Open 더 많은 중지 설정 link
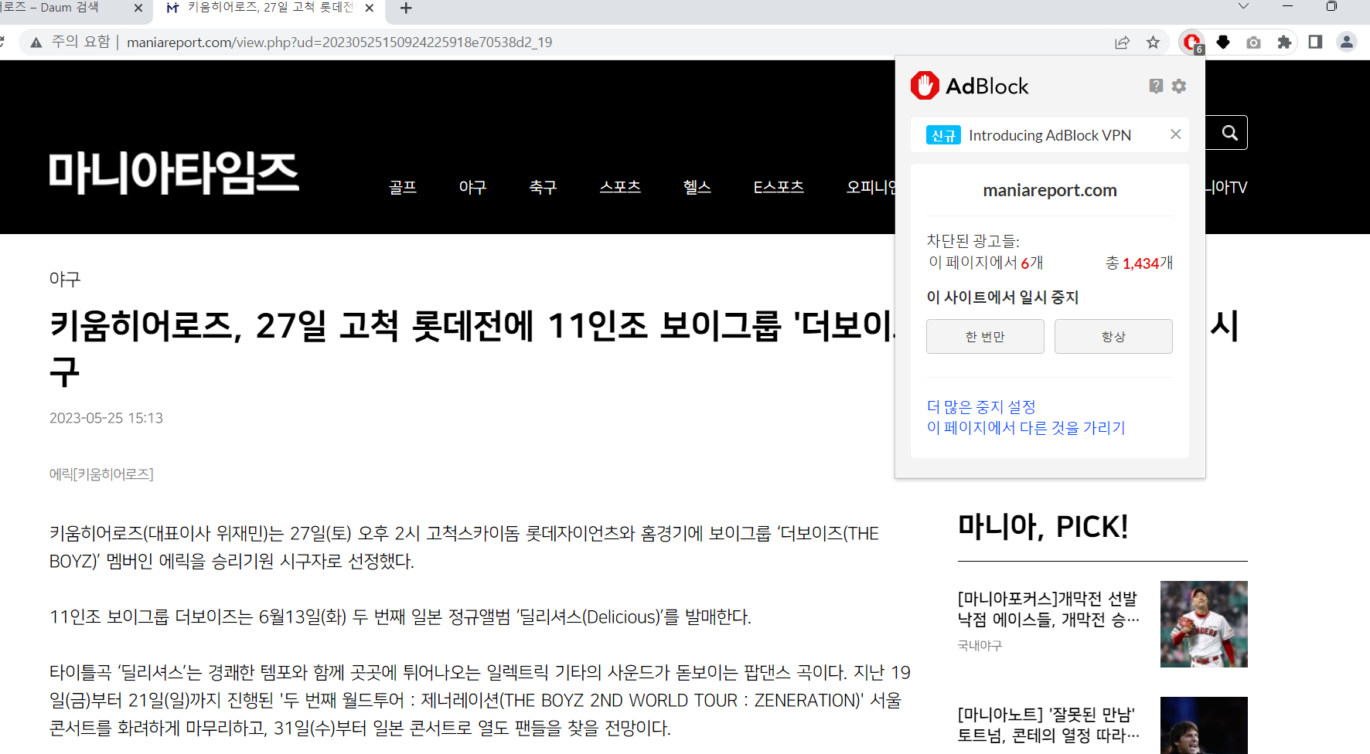This screenshot has height=754, width=1370. (x=981, y=406)
